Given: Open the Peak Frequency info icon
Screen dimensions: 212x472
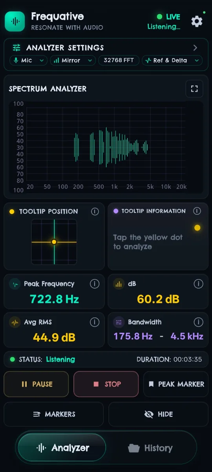Looking at the screenshot, I should pos(94,284).
